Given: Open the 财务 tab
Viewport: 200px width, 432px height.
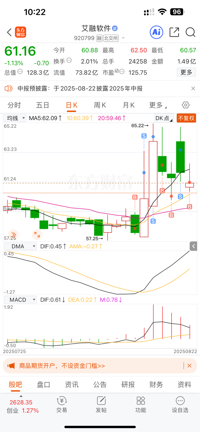Looking at the screenshot, I should click(x=156, y=384).
